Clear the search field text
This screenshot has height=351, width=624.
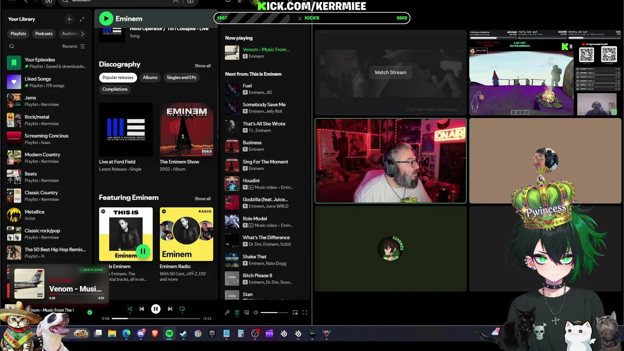point(176,1)
